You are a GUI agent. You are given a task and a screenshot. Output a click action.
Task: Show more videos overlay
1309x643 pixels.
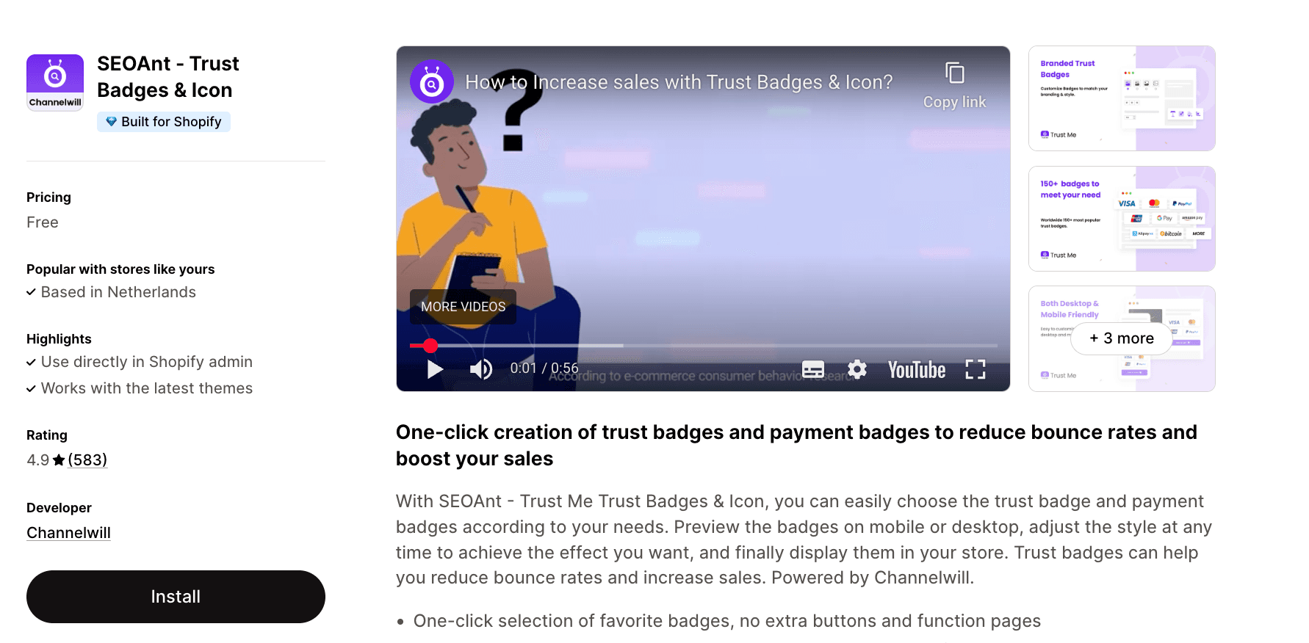click(x=462, y=306)
